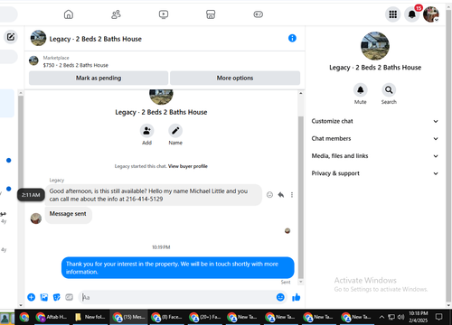Show hidden system tray icons chevron
This screenshot has height=325, width=452.
(x=381, y=317)
